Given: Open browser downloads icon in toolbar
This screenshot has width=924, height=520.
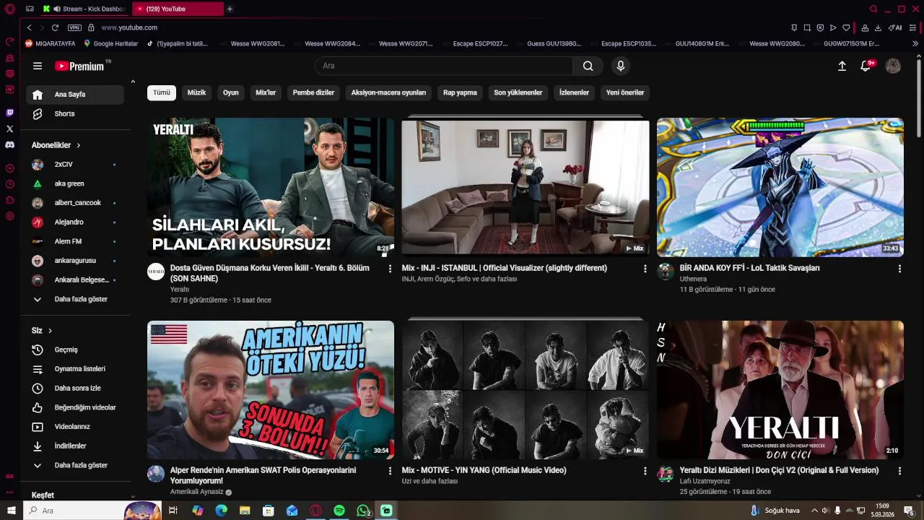Looking at the screenshot, I should (878, 27).
